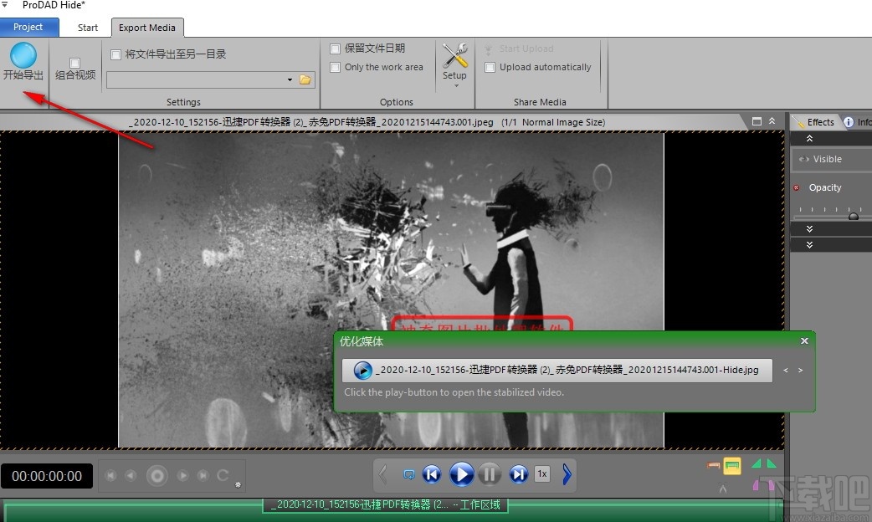
Task: Browse for export folder with folder icon
Action: tap(305, 80)
